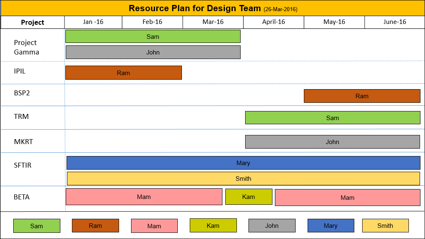Select the olive Kam legend box
425x239 pixels.
point(213,226)
